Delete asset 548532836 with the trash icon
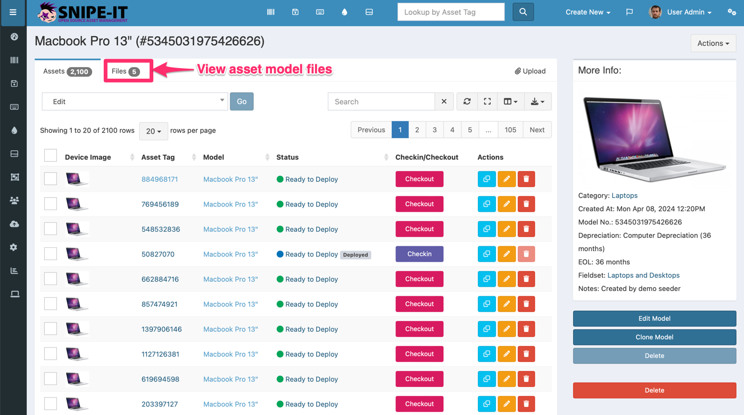This screenshot has height=415, width=744. point(526,229)
